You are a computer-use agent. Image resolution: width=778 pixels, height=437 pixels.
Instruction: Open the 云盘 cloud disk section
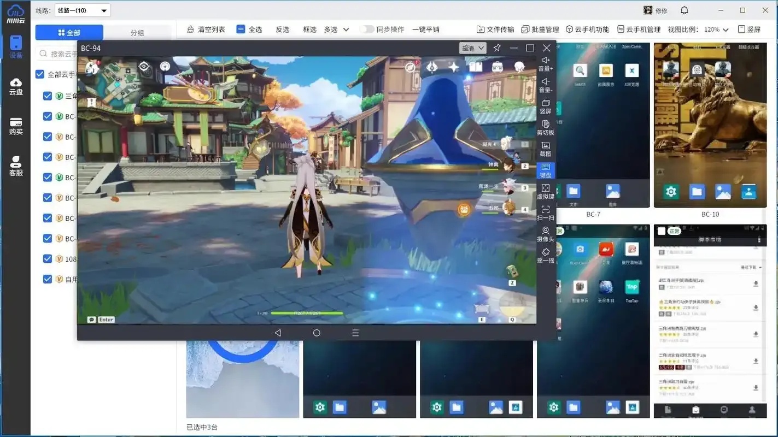pos(16,86)
